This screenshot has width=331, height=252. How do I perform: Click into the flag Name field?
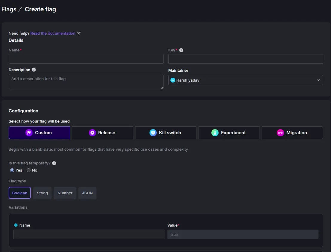click(x=86, y=59)
